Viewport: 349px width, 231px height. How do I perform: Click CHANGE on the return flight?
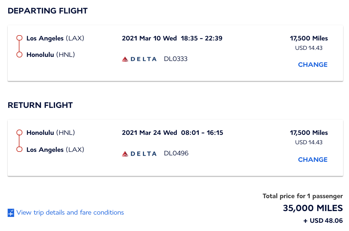click(313, 159)
